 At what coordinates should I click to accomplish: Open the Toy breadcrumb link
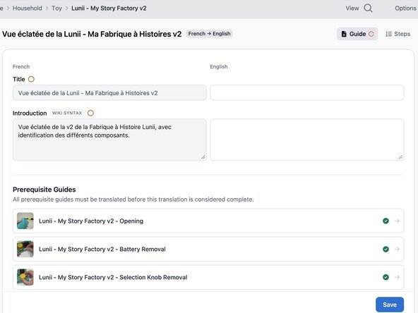(x=56, y=8)
